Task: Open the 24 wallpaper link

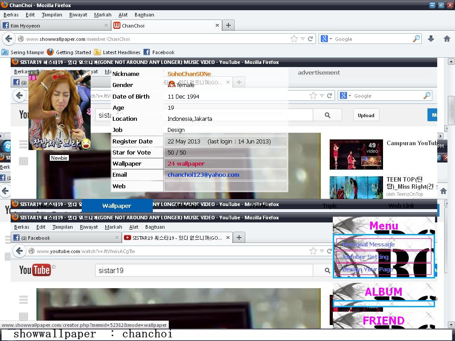Action: pyautogui.click(x=186, y=163)
